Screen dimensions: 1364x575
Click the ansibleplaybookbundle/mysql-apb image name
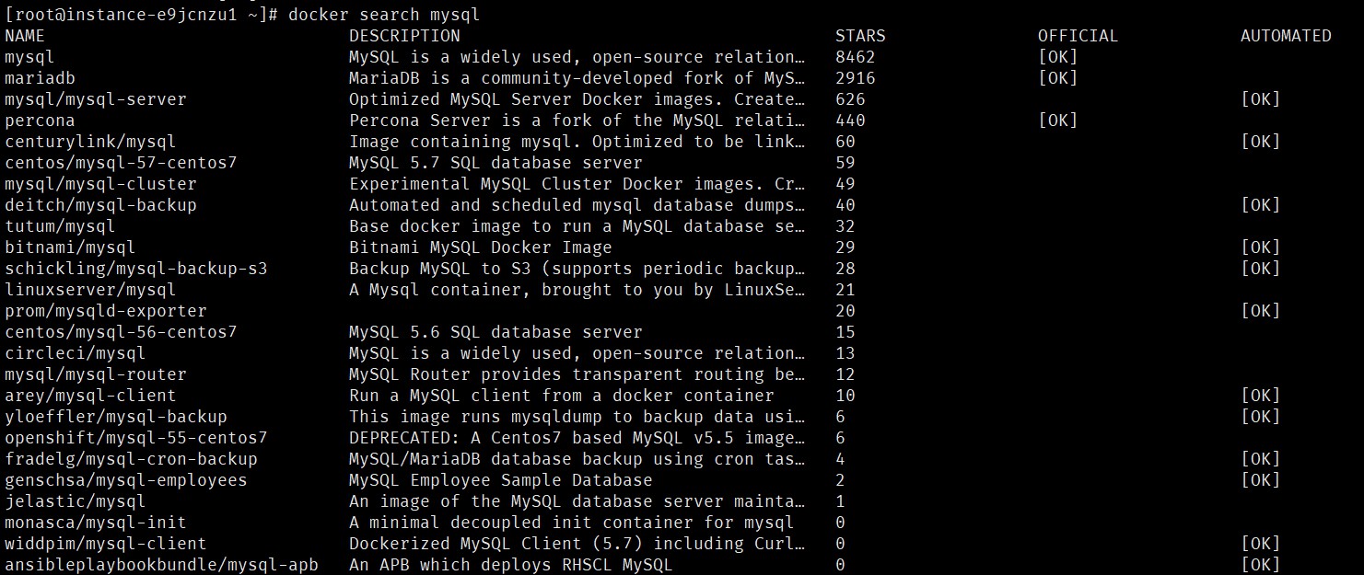pos(161,565)
